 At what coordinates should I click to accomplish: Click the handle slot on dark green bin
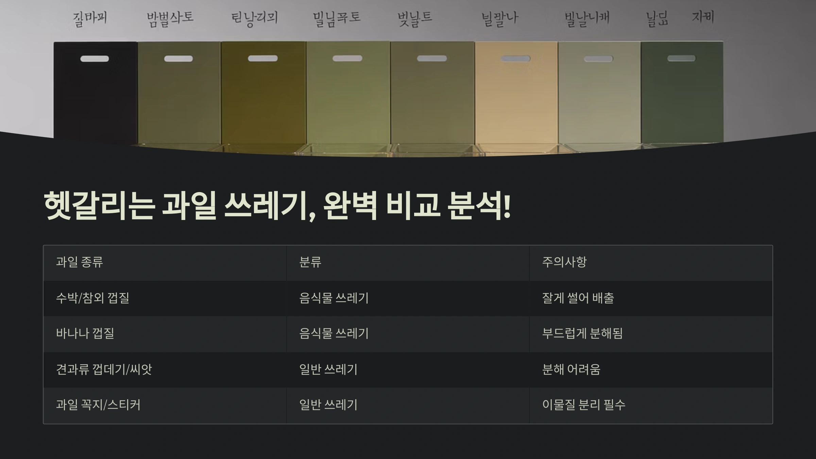681,58
